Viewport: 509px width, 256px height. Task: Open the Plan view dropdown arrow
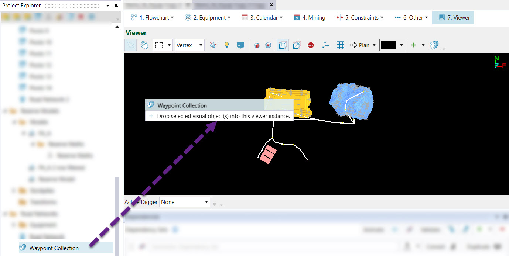click(x=374, y=45)
